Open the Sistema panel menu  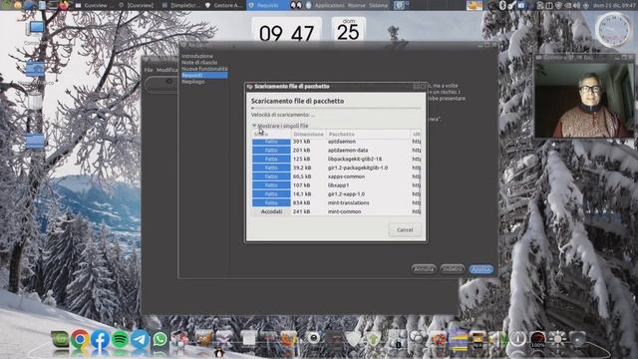point(378,5)
